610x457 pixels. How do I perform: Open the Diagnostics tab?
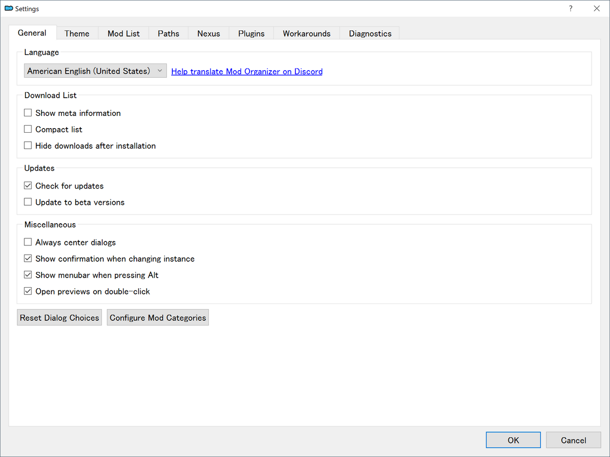370,34
